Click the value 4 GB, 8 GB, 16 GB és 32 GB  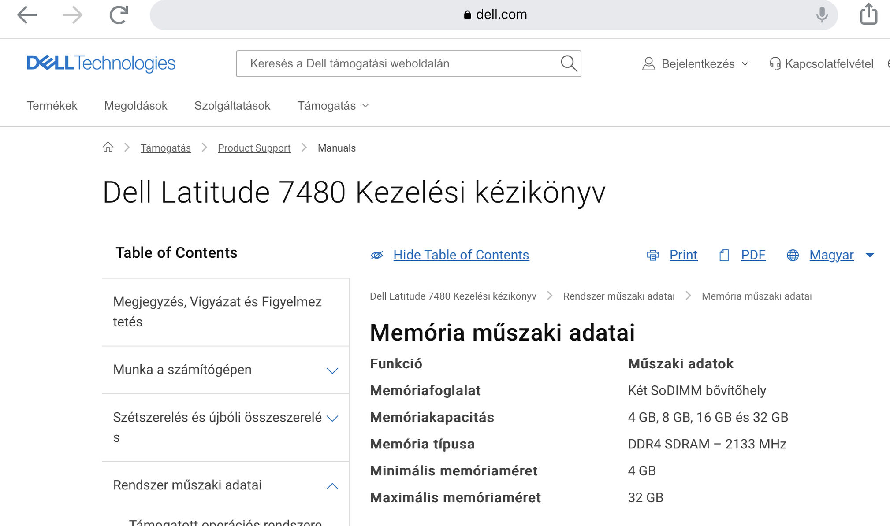708,417
